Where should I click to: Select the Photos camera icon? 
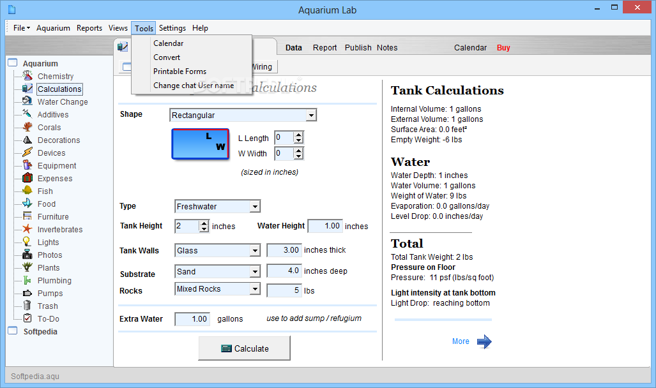(27, 255)
